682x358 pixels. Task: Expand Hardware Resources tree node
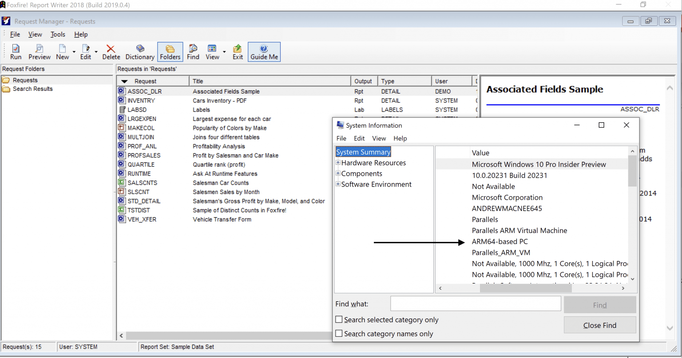337,163
